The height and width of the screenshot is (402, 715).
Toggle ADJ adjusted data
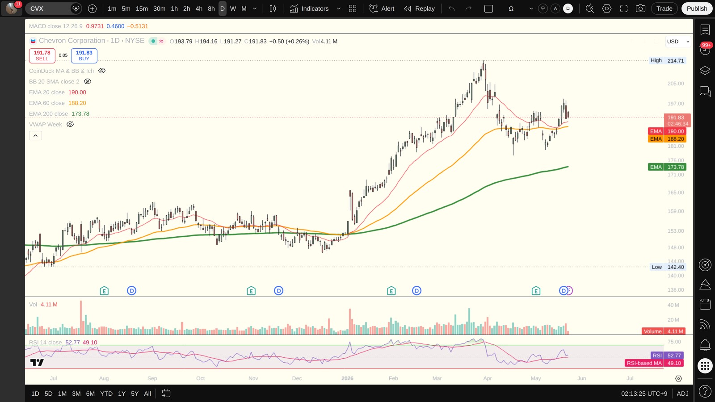click(682, 394)
